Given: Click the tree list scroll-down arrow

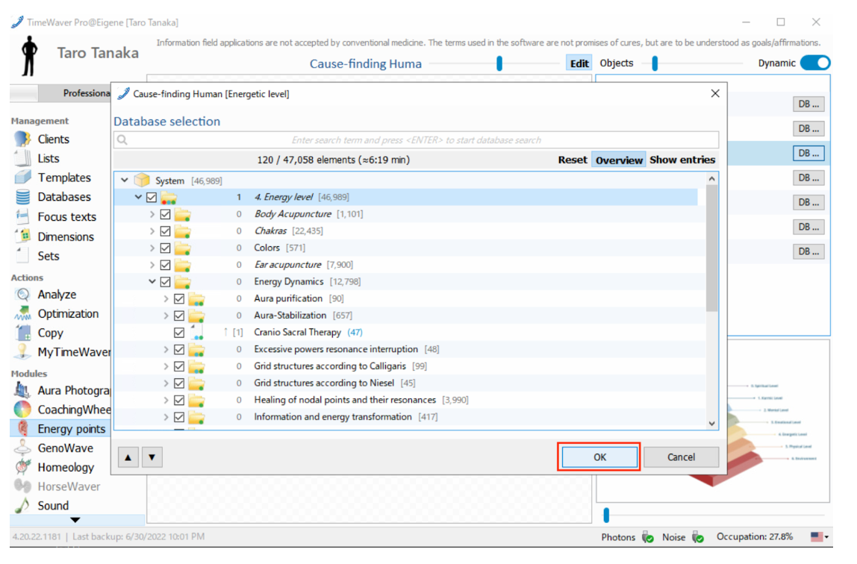Looking at the screenshot, I should pos(711,423).
